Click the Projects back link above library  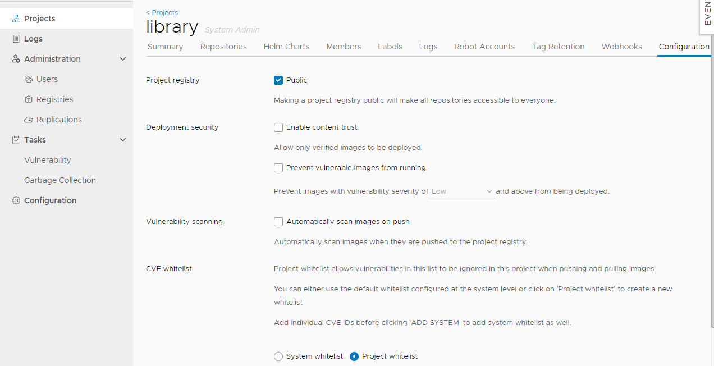tap(162, 12)
